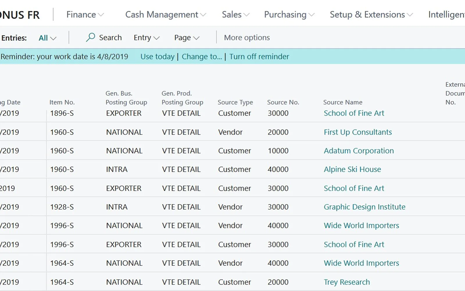Select source number 10000 cell
The width and height of the screenshot is (465, 291).
click(278, 151)
